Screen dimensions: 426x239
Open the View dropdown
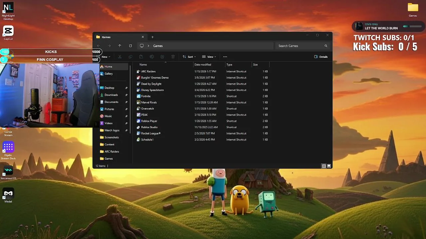pos(209,57)
